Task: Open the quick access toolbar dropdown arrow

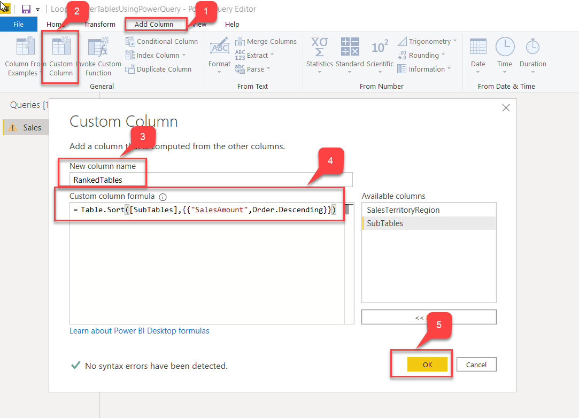Action: (37, 10)
